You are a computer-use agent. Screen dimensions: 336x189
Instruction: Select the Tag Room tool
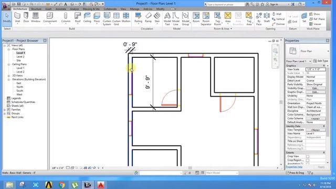tap(217, 19)
